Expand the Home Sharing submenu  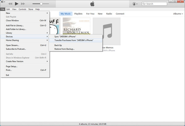pyautogui.click(x=25, y=40)
